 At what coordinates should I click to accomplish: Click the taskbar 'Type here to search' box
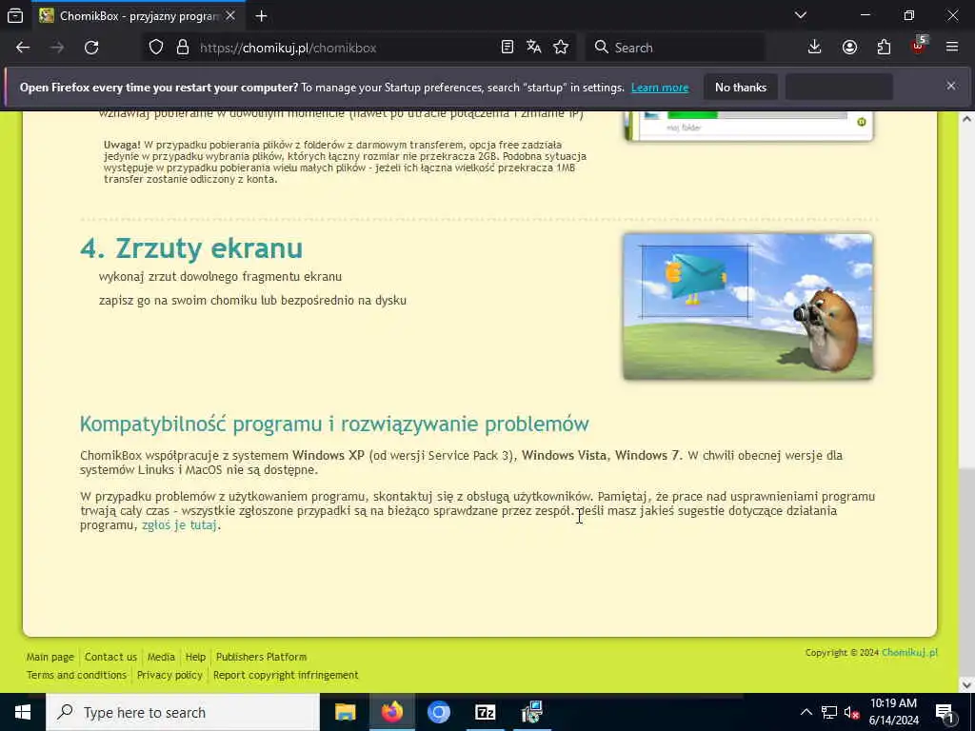(183, 712)
